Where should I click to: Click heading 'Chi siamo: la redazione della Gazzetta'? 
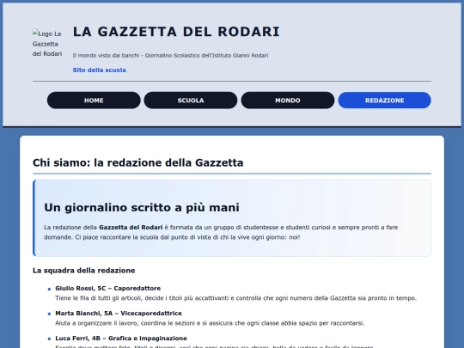(137, 162)
